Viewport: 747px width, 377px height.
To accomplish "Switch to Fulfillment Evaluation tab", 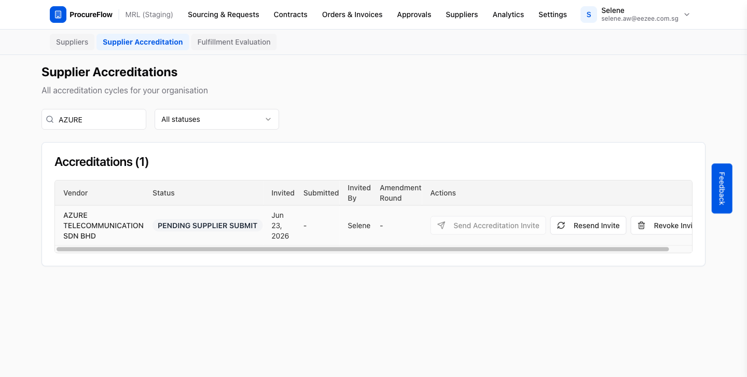I will (x=234, y=42).
